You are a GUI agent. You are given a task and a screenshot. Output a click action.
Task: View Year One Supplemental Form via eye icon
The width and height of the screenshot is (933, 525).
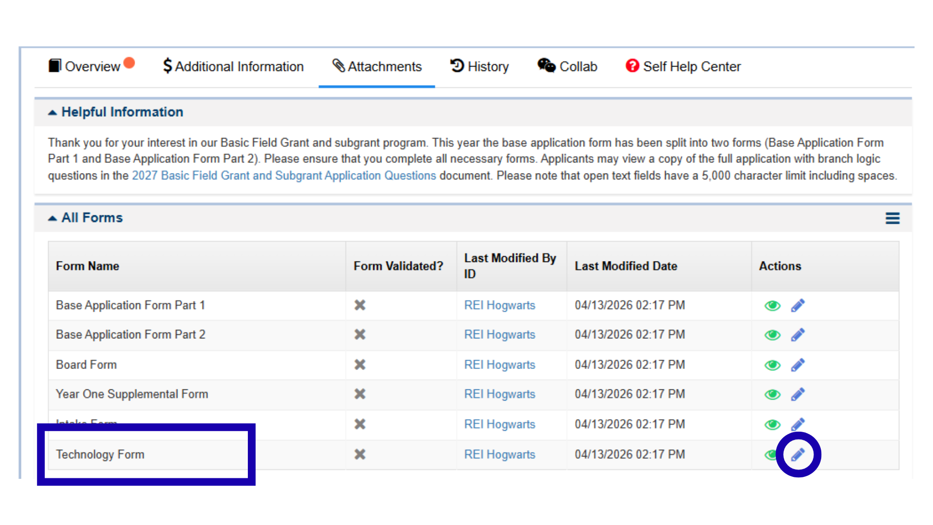[x=772, y=394]
